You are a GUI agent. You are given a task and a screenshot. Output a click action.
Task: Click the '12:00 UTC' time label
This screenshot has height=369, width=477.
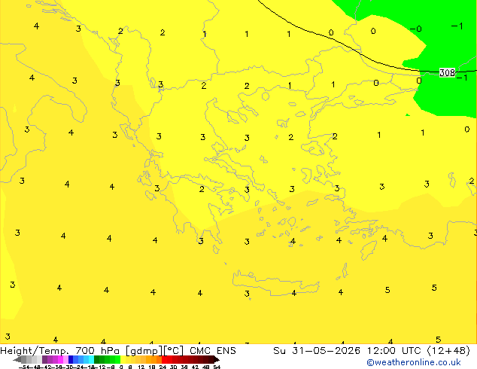coord(395,351)
